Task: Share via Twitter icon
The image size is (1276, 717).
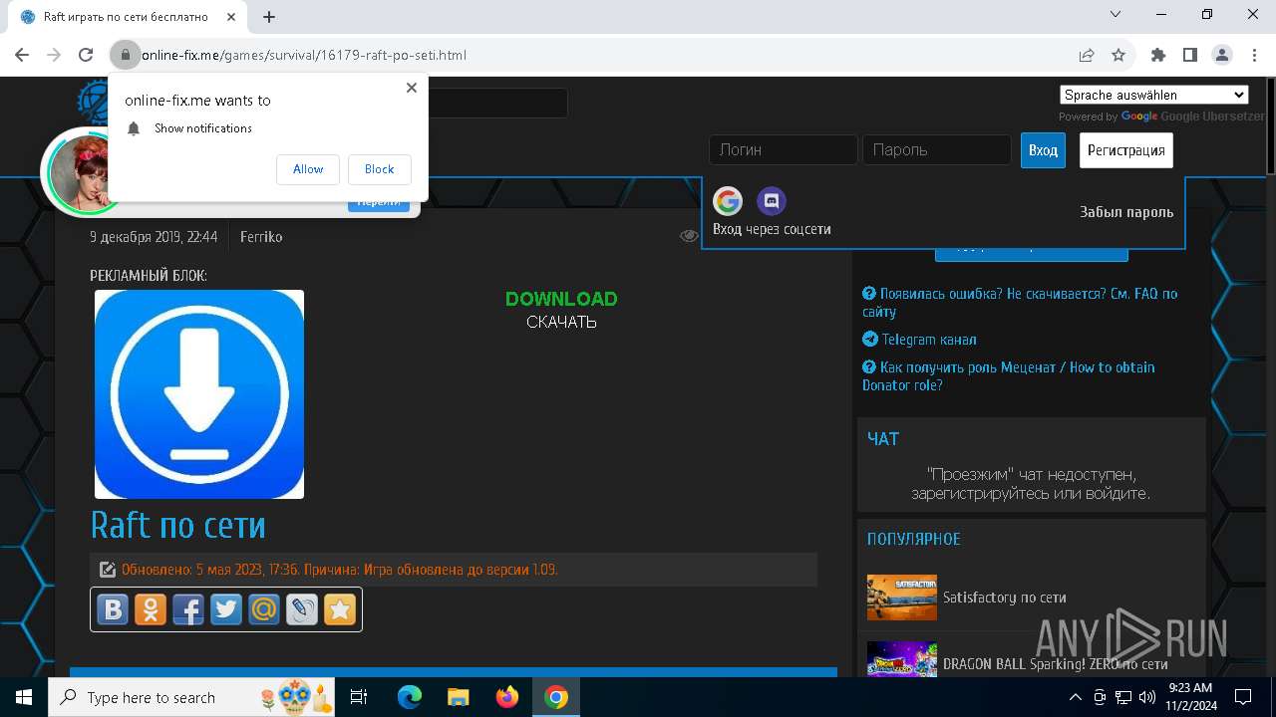Action: (x=226, y=609)
